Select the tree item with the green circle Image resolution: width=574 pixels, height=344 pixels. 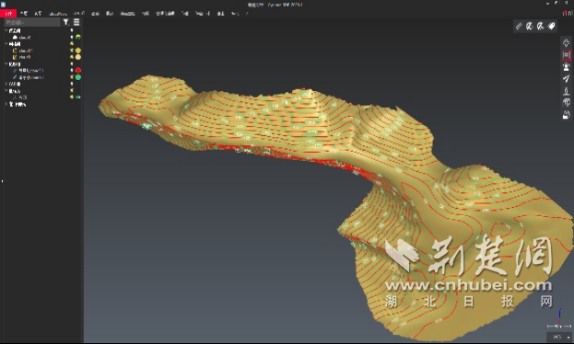(31, 77)
